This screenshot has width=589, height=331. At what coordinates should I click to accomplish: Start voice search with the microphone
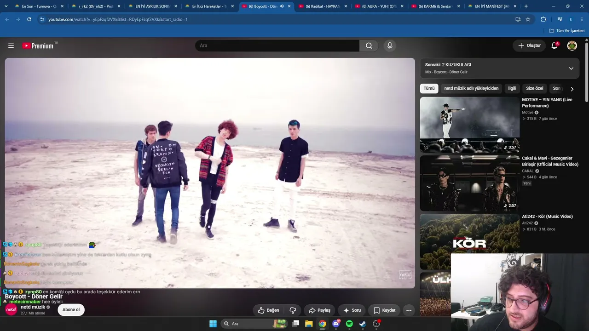pyautogui.click(x=390, y=46)
